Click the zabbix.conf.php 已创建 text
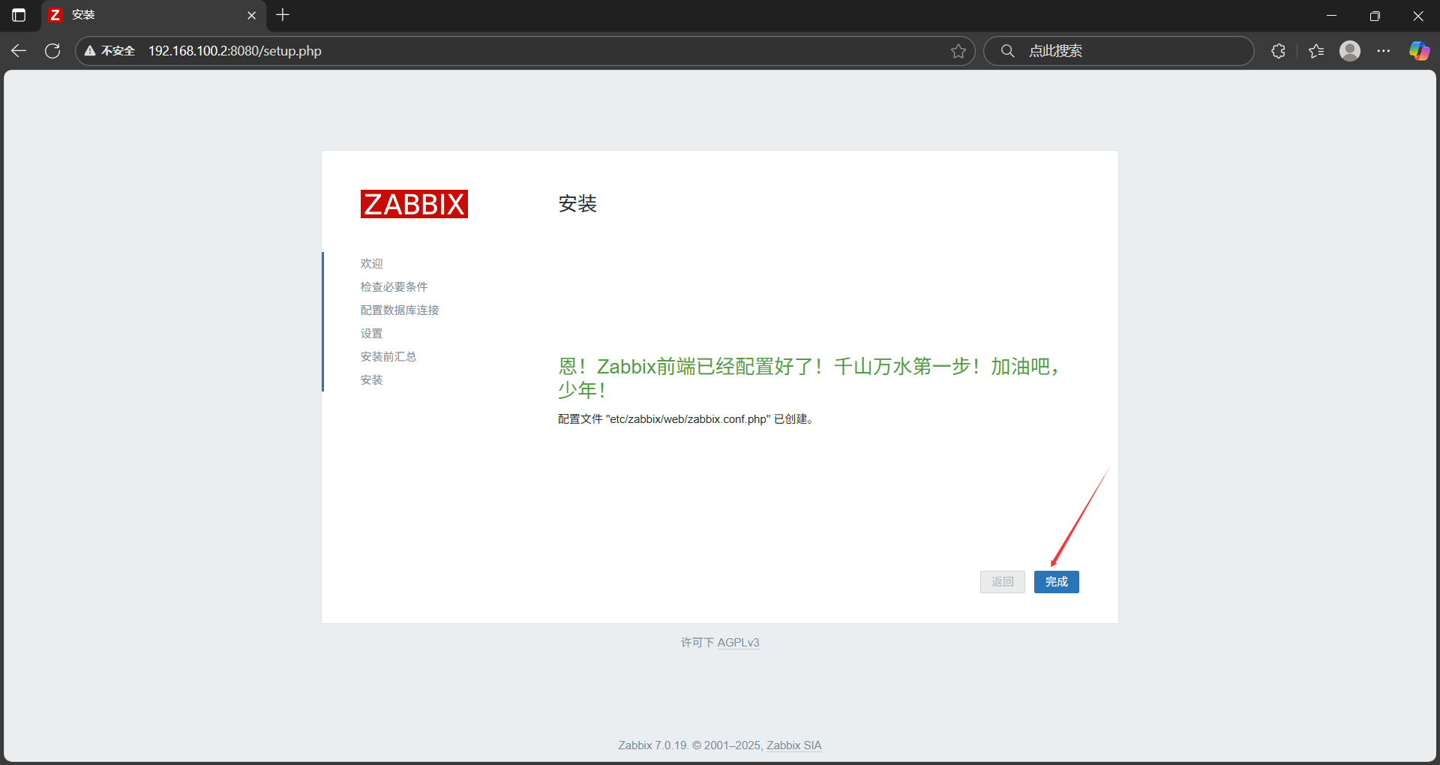This screenshot has width=1440, height=765. [686, 419]
